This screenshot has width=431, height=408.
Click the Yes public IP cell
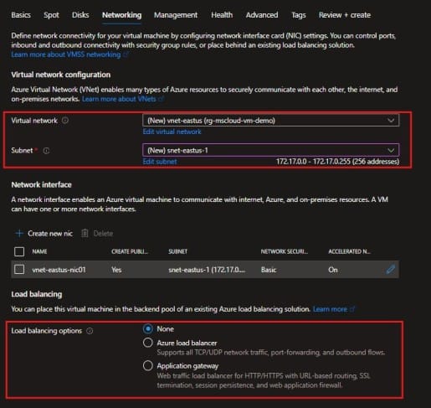click(116, 270)
